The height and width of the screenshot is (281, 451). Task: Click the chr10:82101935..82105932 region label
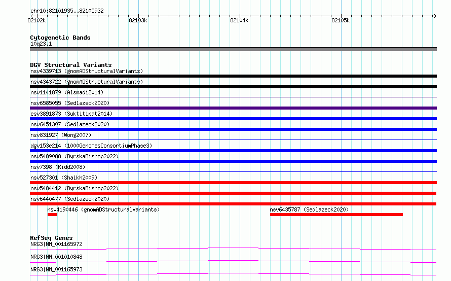[x=67, y=11]
